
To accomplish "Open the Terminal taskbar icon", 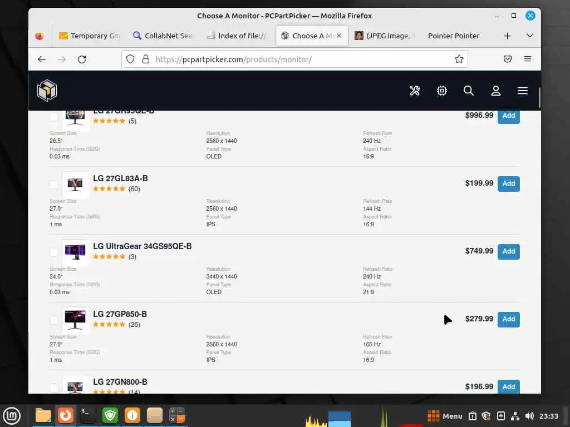I will [87, 416].
